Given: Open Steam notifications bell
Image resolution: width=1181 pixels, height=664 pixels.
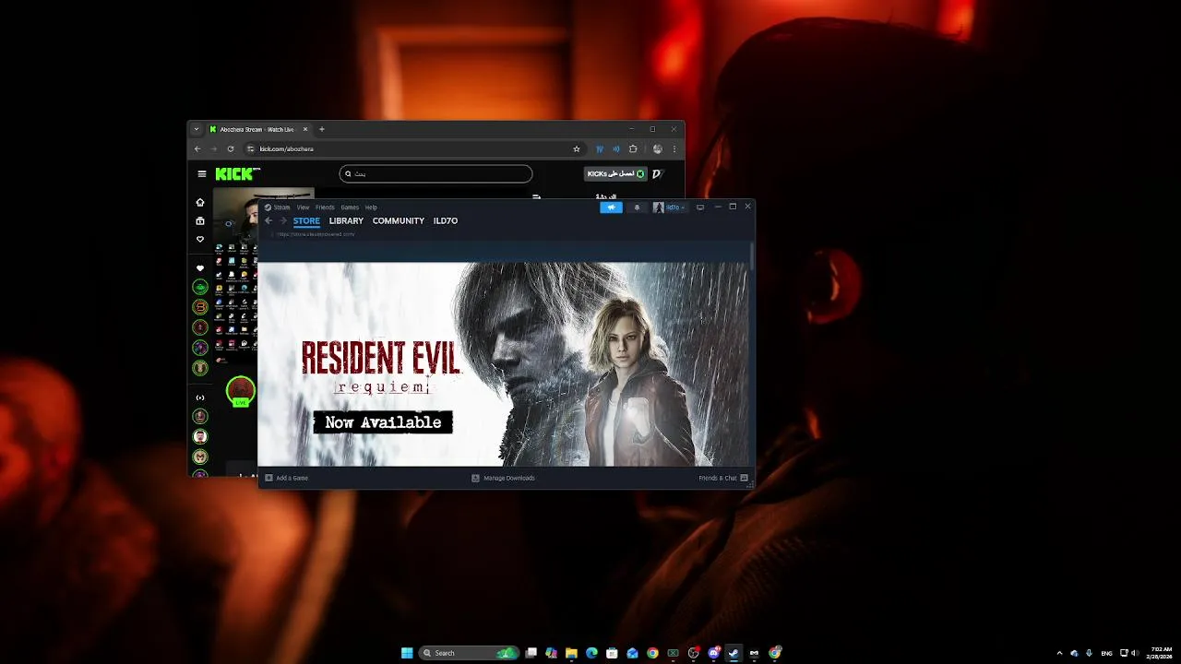Looking at the screenshot, I should tap(637, 207).
